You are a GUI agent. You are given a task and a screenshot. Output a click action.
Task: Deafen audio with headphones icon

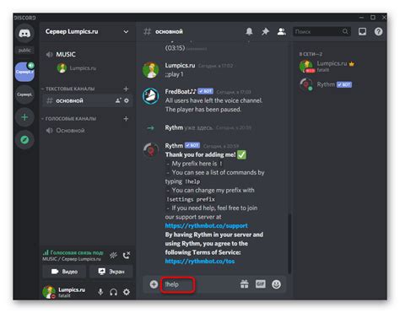113,292
